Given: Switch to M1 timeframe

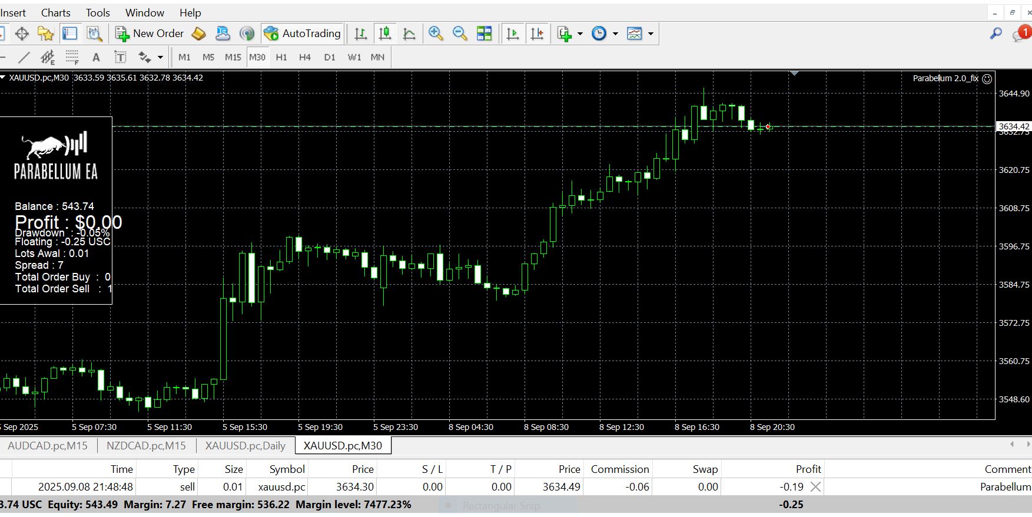Looking at the screenshot, I should [x=184, y=57].
